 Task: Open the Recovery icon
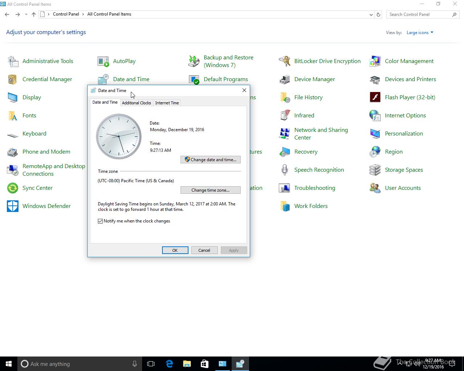point(285,152)
